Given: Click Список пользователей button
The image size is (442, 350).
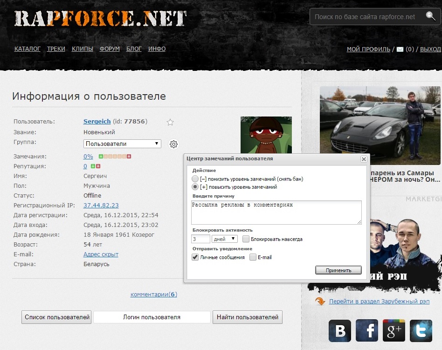Looking at the screenshot, I should point(56,317).
